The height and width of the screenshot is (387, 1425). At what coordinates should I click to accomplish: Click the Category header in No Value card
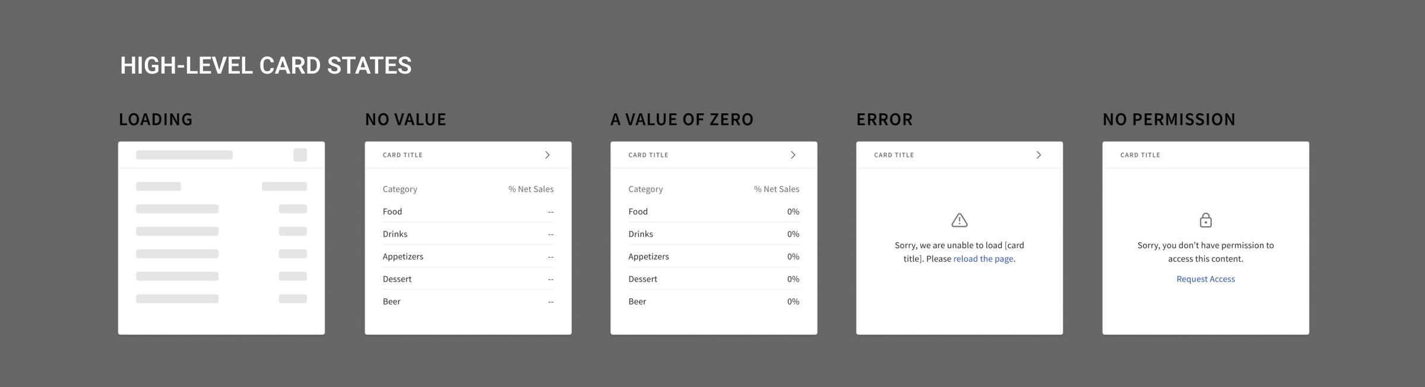pos(400,189)
